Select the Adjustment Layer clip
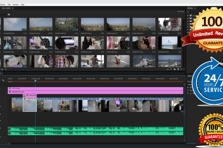Image resolution: width=223 pixels, height=148 pixels. tap(95, 92)
